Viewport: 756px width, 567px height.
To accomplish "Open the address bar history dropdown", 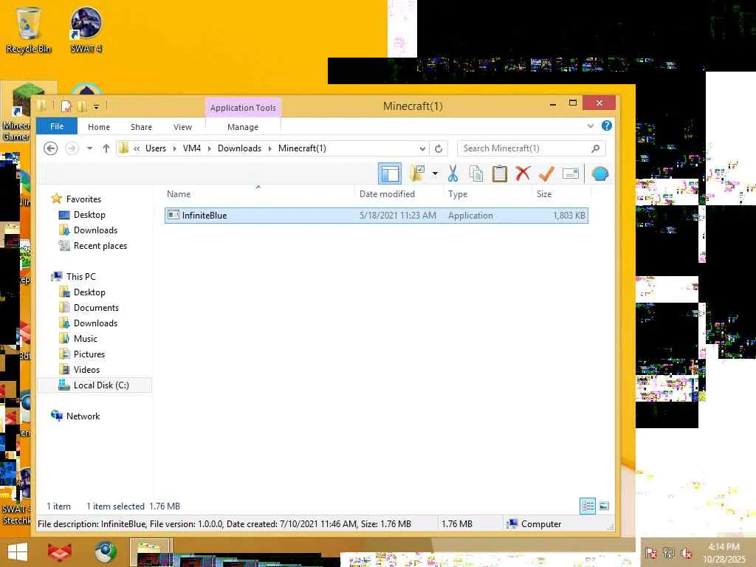I will 422,148.
